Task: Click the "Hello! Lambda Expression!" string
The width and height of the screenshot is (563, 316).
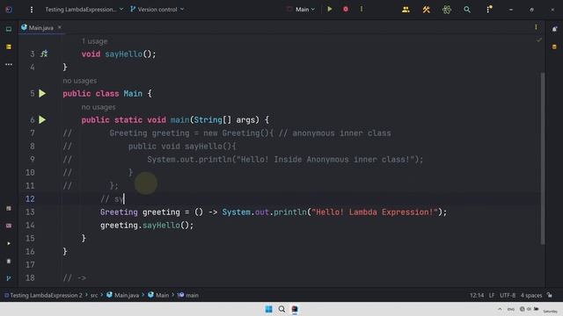Action: tap(375, 212)
